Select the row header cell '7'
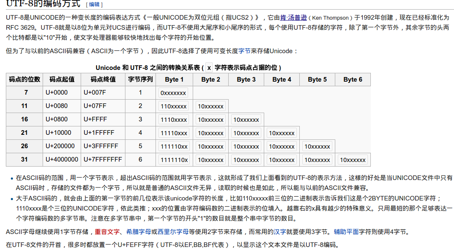Viewport: 454px width, 252px height. pyautogui.click(x=25, y=93)
